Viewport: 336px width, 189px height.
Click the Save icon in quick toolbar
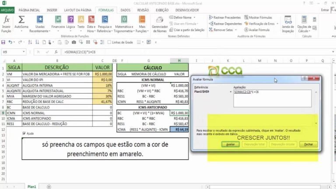pyautogui.click(x=3, y=42)
